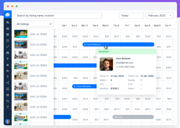This screenshot has width=180, height=128.
Task: Click the $24 price cell
Action: tap(127, 109)
